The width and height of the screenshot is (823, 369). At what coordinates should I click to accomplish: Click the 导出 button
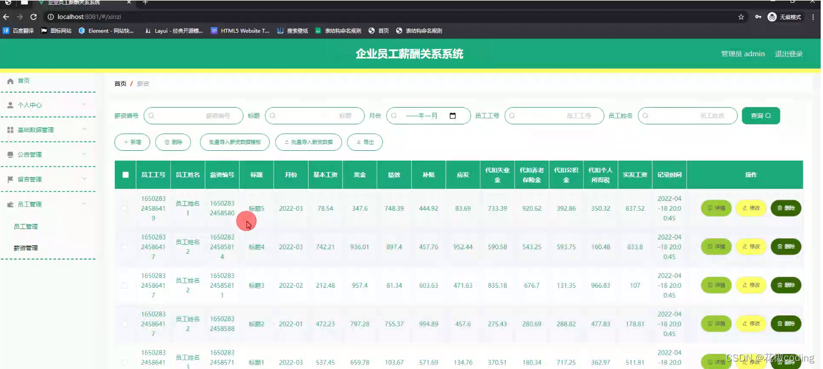coord(364,142)
